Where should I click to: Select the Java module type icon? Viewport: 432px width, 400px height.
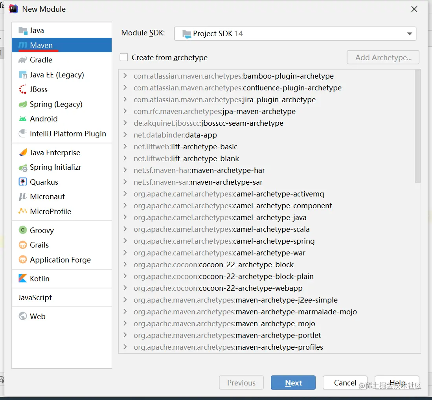click(x=23, y=30)
